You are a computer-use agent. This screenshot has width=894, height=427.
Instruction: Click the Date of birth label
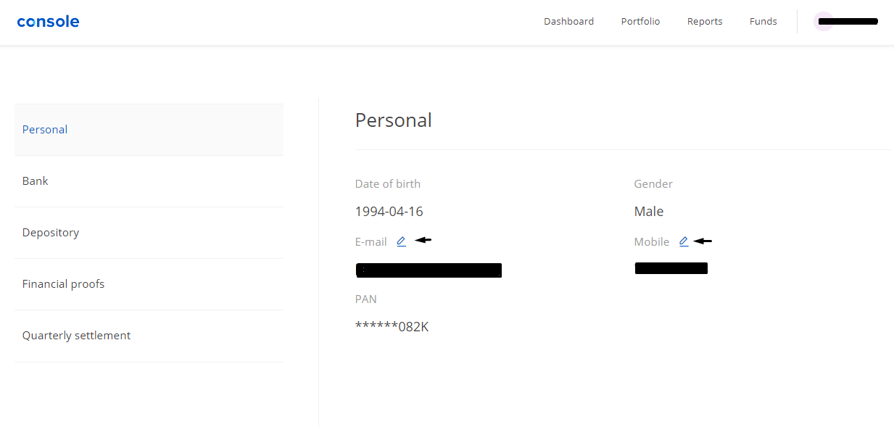coord(387,184)
